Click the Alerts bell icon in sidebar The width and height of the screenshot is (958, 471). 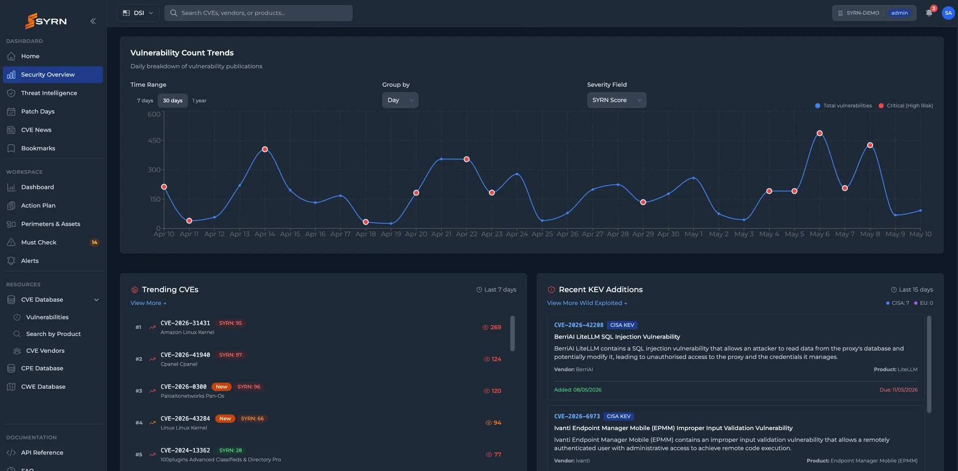click(x=11, y=261)
